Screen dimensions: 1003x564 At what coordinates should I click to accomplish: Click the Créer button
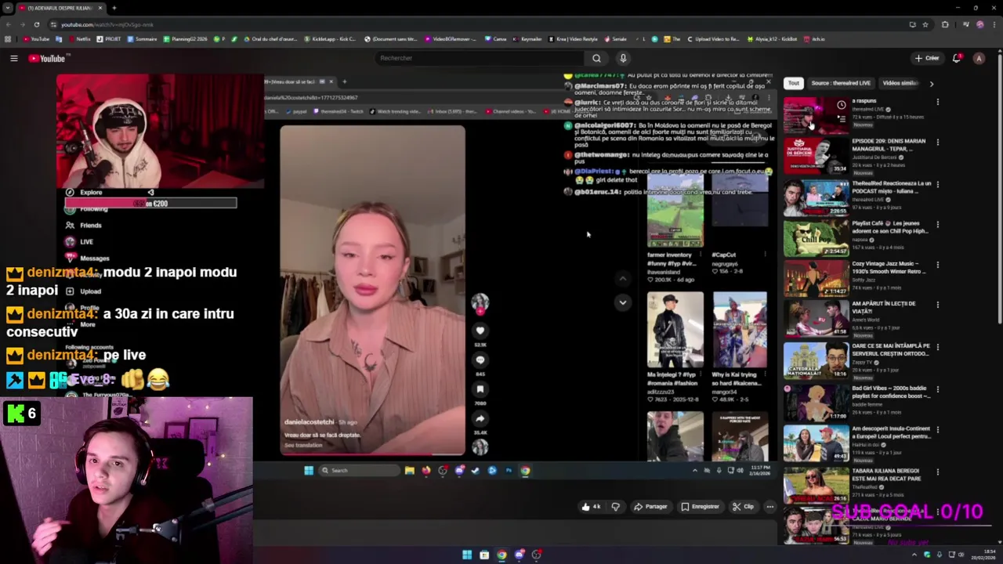(926, 58)
